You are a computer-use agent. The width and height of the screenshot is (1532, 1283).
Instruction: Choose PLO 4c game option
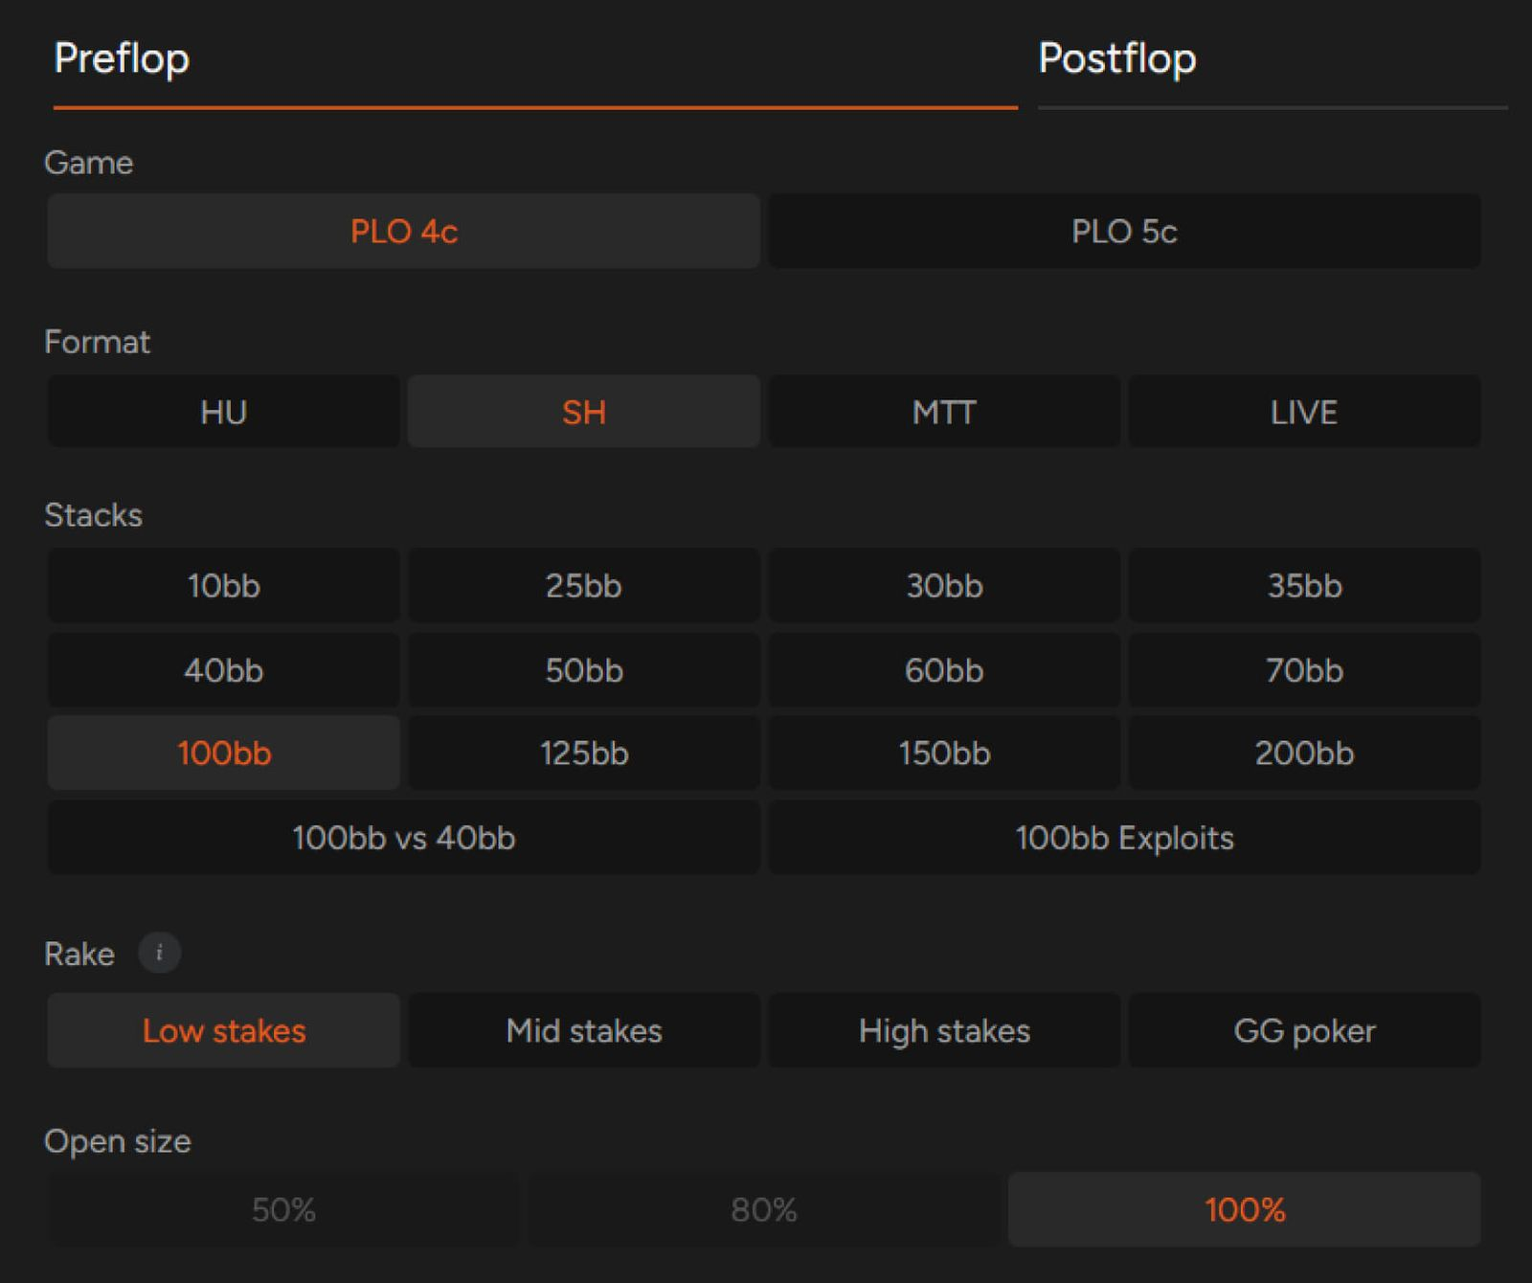point(403,232)
